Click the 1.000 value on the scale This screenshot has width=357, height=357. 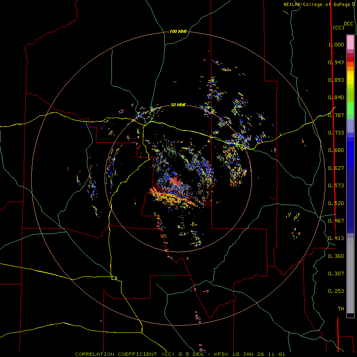336,44
